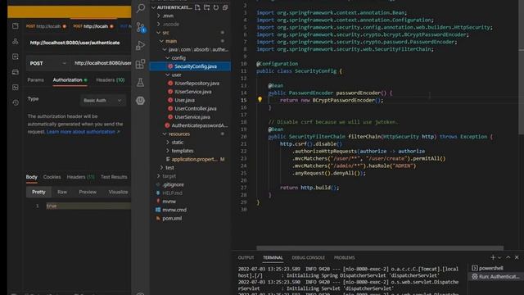Open the response Cookies tab

click(x=52, y=177)
